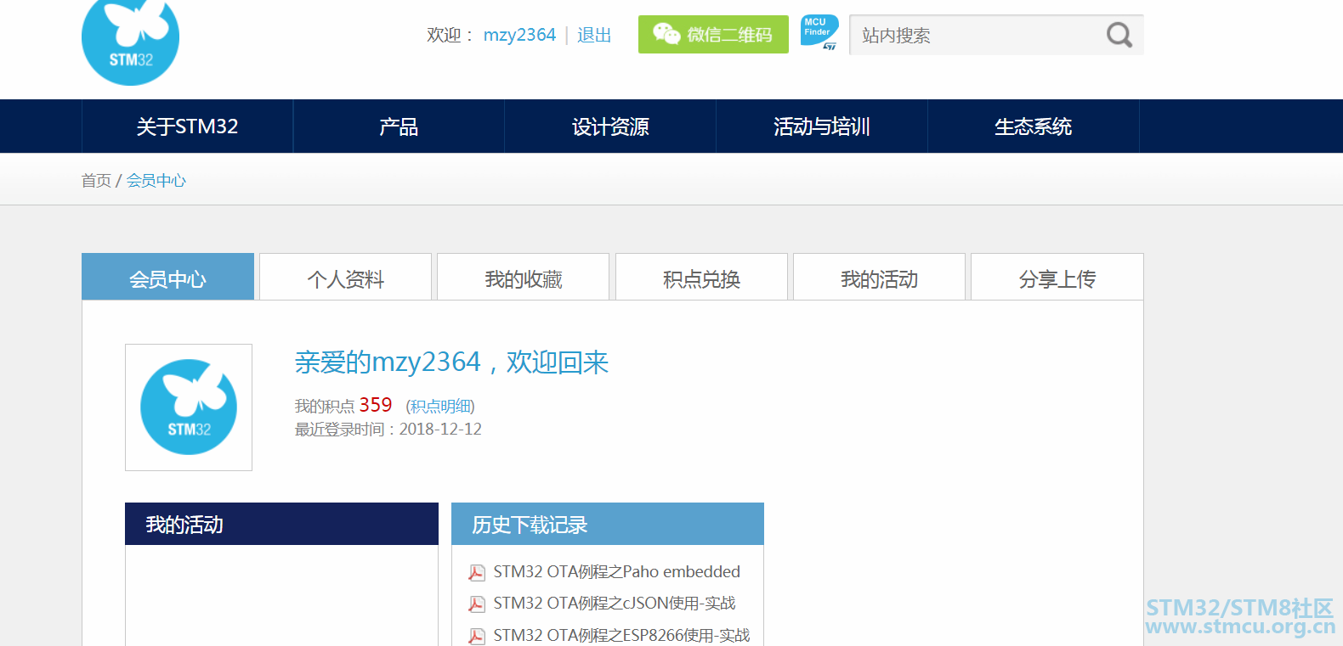Go to 首页 in breadcrumb
Screen dimensions: 1343x646
click(96, 180)
